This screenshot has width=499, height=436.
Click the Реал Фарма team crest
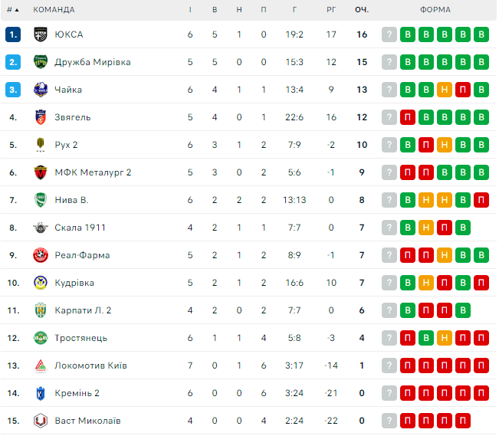click(x=41, y=255)
